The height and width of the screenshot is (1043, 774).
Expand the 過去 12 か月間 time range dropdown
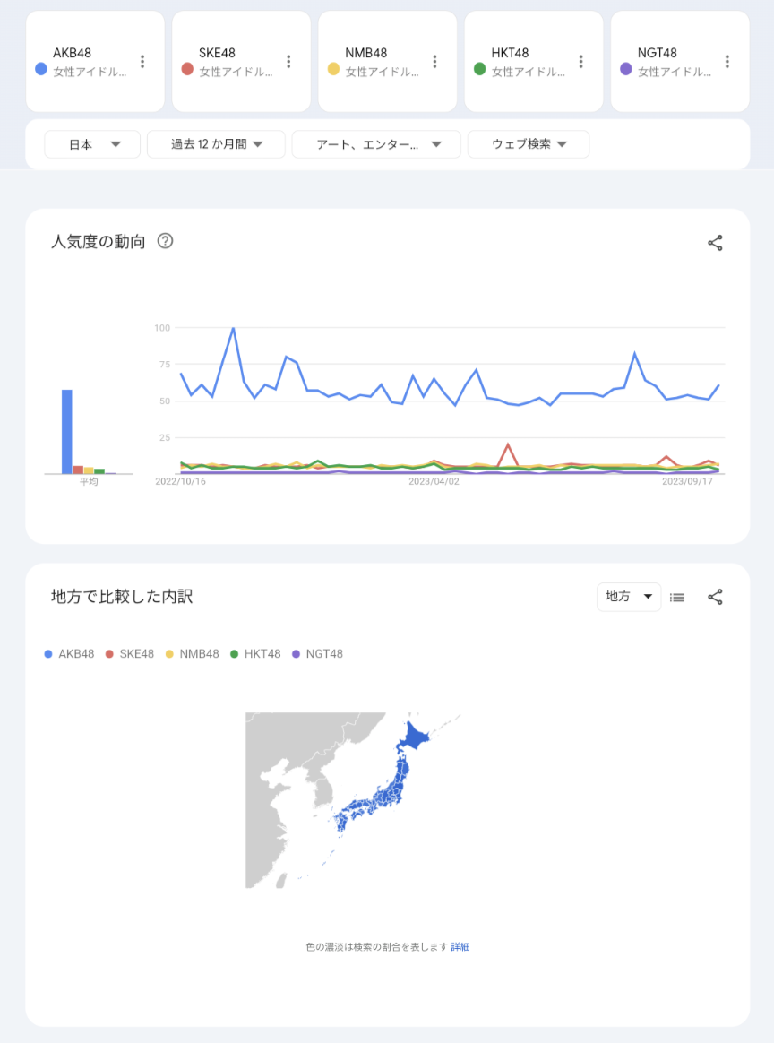point(216,144)
